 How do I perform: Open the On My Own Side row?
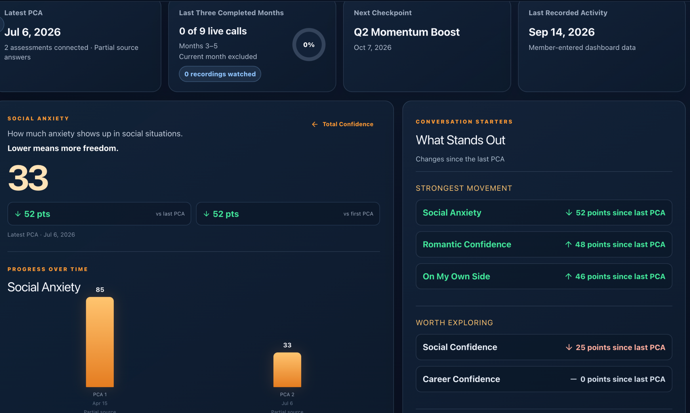point(544,276)
